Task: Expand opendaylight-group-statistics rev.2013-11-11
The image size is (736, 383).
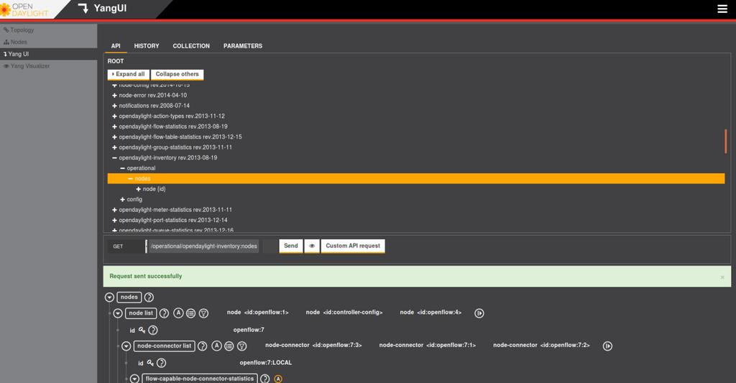Action: 114,147
